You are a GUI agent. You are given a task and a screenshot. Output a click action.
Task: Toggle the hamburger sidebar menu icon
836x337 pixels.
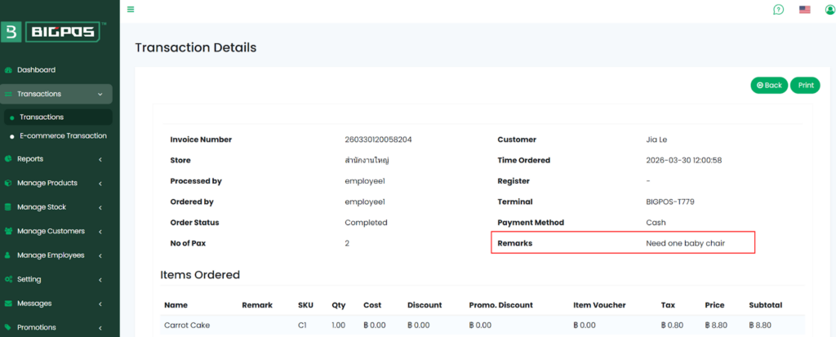pos(131,10)
